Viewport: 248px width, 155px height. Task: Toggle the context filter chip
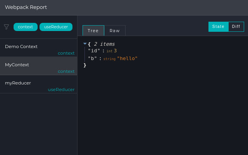[x=26, y=27]
